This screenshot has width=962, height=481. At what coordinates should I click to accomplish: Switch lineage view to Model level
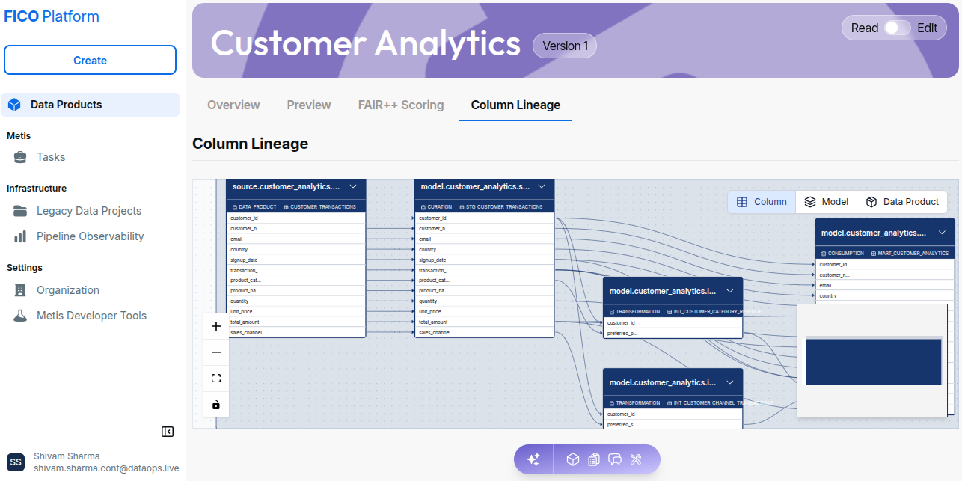point(826,202)
